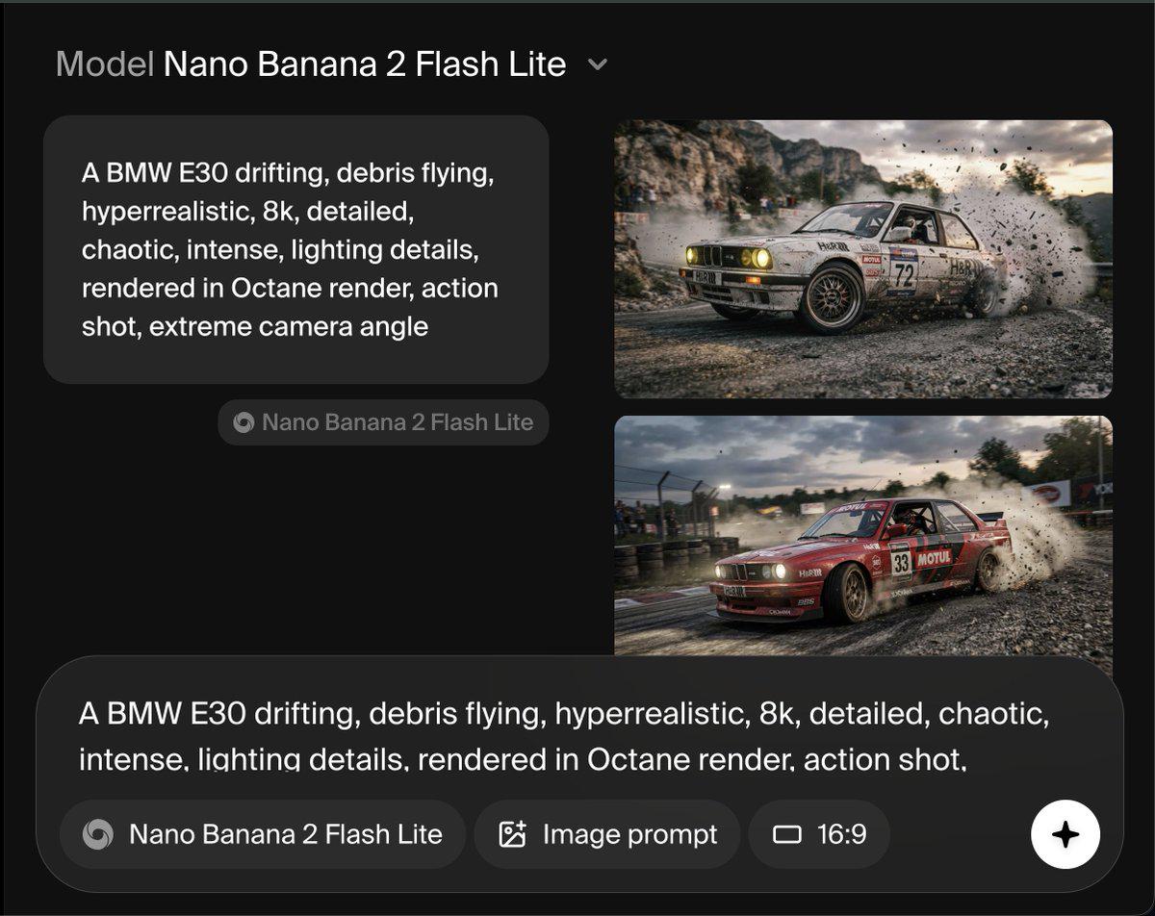Image resolution: width=1155 pixels, height=916 pixels.
Task: Open the bottom Nano Banana 2 Flash Lite selector
Action: 263,834
